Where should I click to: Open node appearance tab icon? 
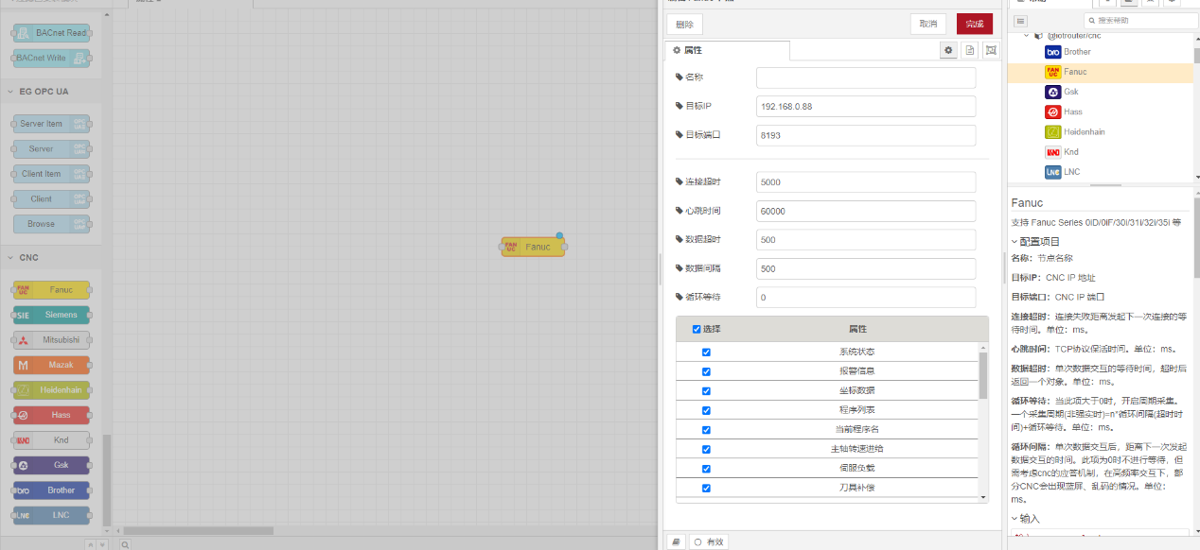click(x=991, y=51)
